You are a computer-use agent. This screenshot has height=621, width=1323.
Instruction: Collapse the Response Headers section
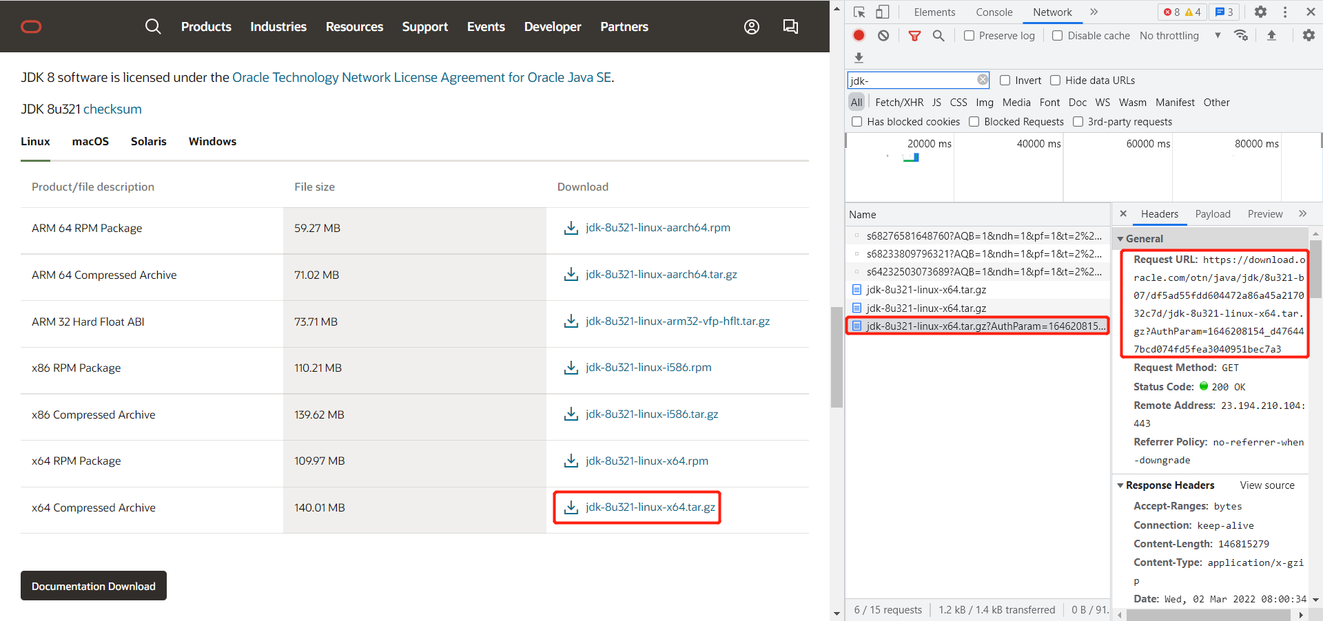click(1120, 485)
